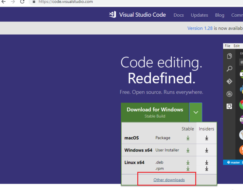
Task: Toggle the download options dropdown chevron
Action: coord(196,112)
